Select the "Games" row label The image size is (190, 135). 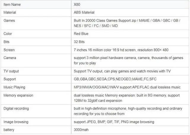(x=9, y=20)
